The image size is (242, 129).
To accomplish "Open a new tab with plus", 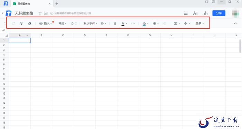I will (57, 3).
